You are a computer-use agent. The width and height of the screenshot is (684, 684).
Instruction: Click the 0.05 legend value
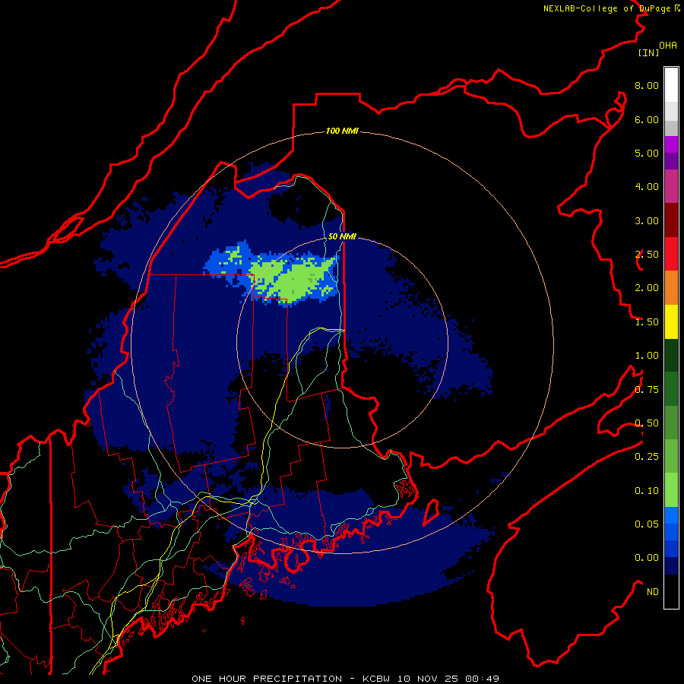[x=647, y=524]
